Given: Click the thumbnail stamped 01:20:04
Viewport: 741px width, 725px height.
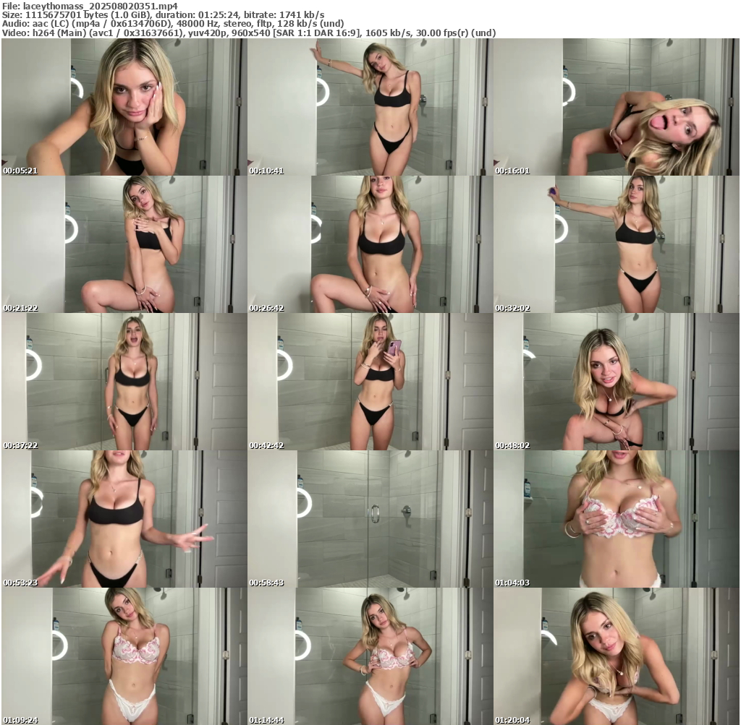Looking at the screenshot, I should [x=617, y=656].
